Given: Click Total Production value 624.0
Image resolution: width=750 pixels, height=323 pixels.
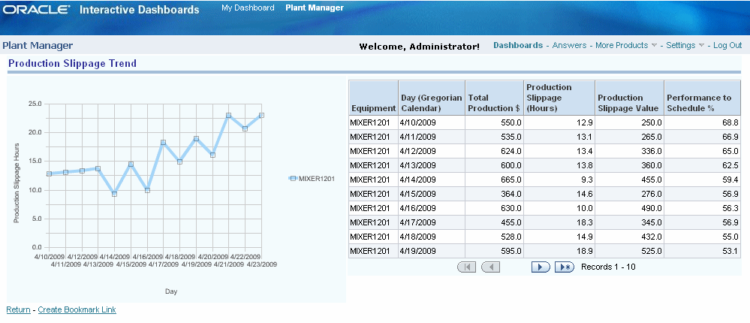Looking at the screenshot, I should click(495, 151).
